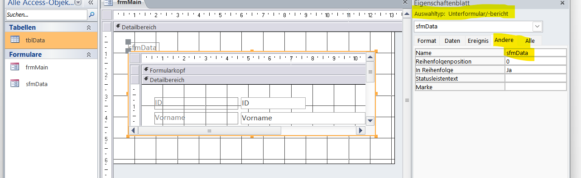Close the Eigenschaftenblatt property sheet

tap(562, 3)
